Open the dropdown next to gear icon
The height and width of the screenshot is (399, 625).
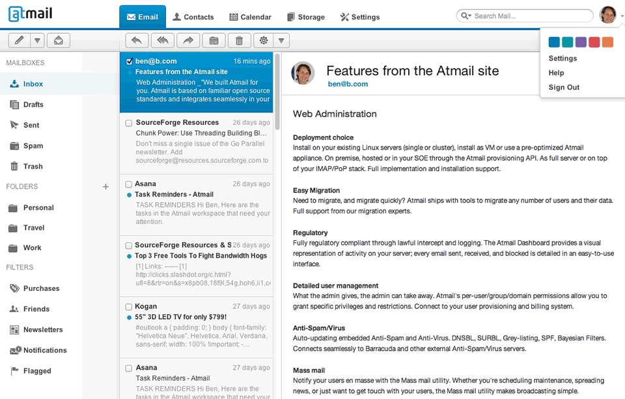coord(281,40)
